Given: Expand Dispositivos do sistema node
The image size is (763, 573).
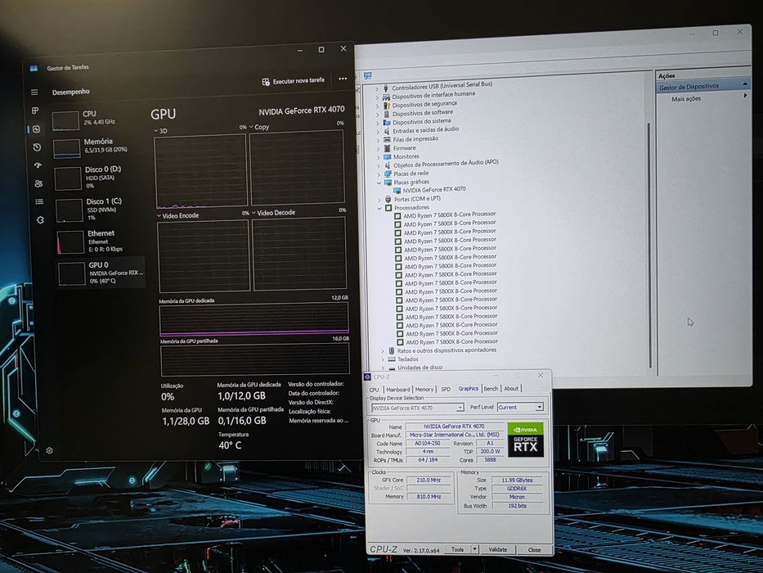Looking at the screenshot, I should pyautogui.click(x=378, y=124).
